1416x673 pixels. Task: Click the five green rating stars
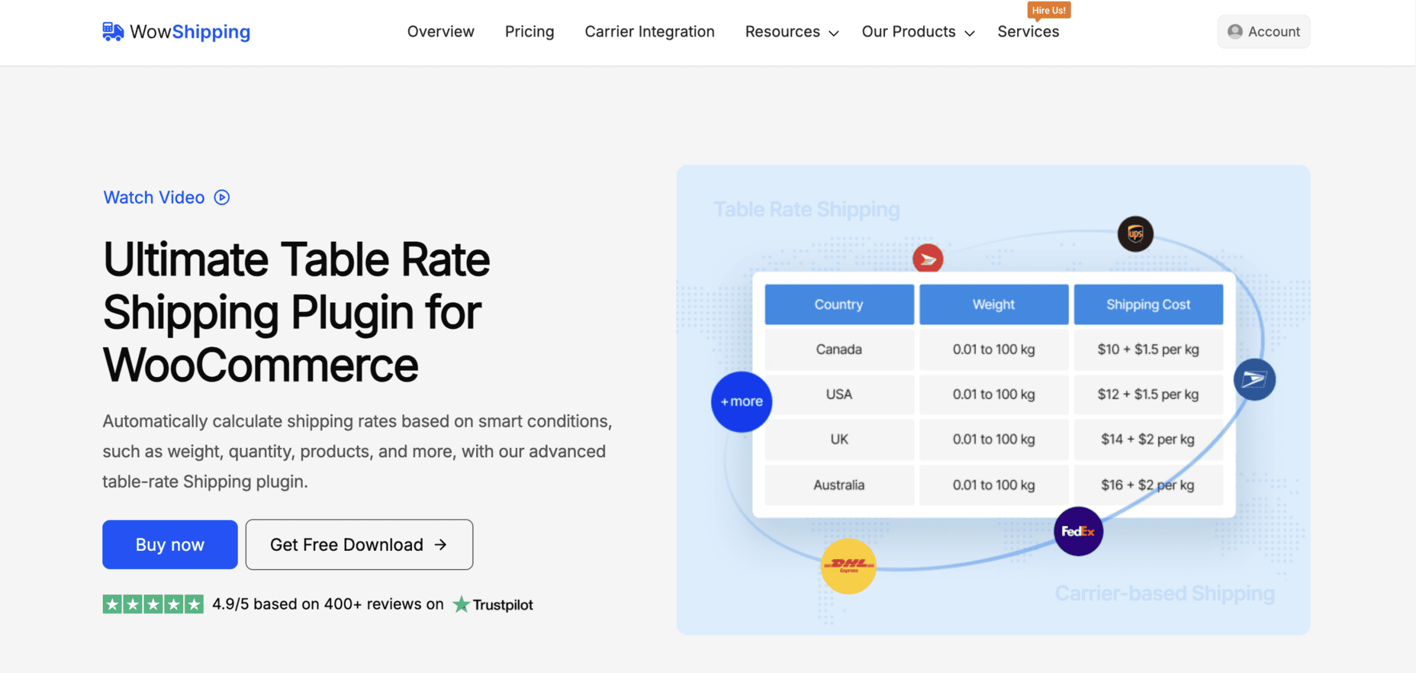(153, 604)
